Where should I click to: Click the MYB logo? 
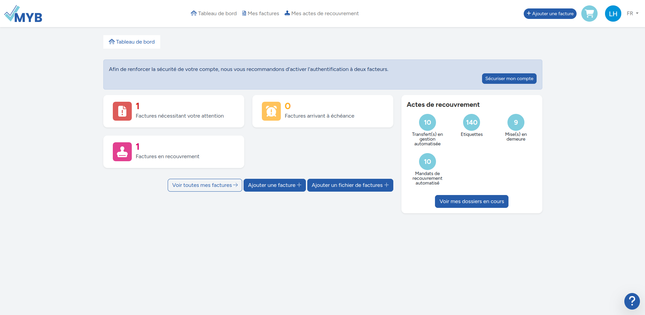[23, 14]
